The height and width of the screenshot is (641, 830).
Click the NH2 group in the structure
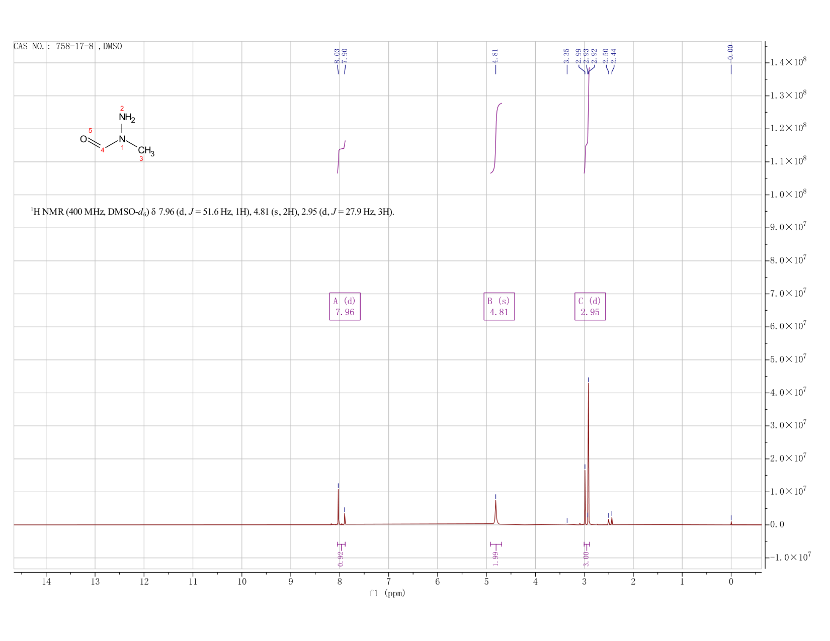tap(127, 118)
